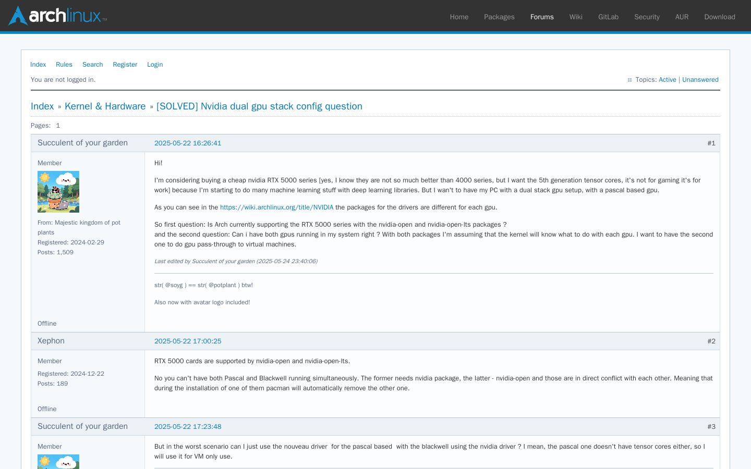Select Forums in the top navigation
This screenshot has height=469, width=751.
[542, 17]
